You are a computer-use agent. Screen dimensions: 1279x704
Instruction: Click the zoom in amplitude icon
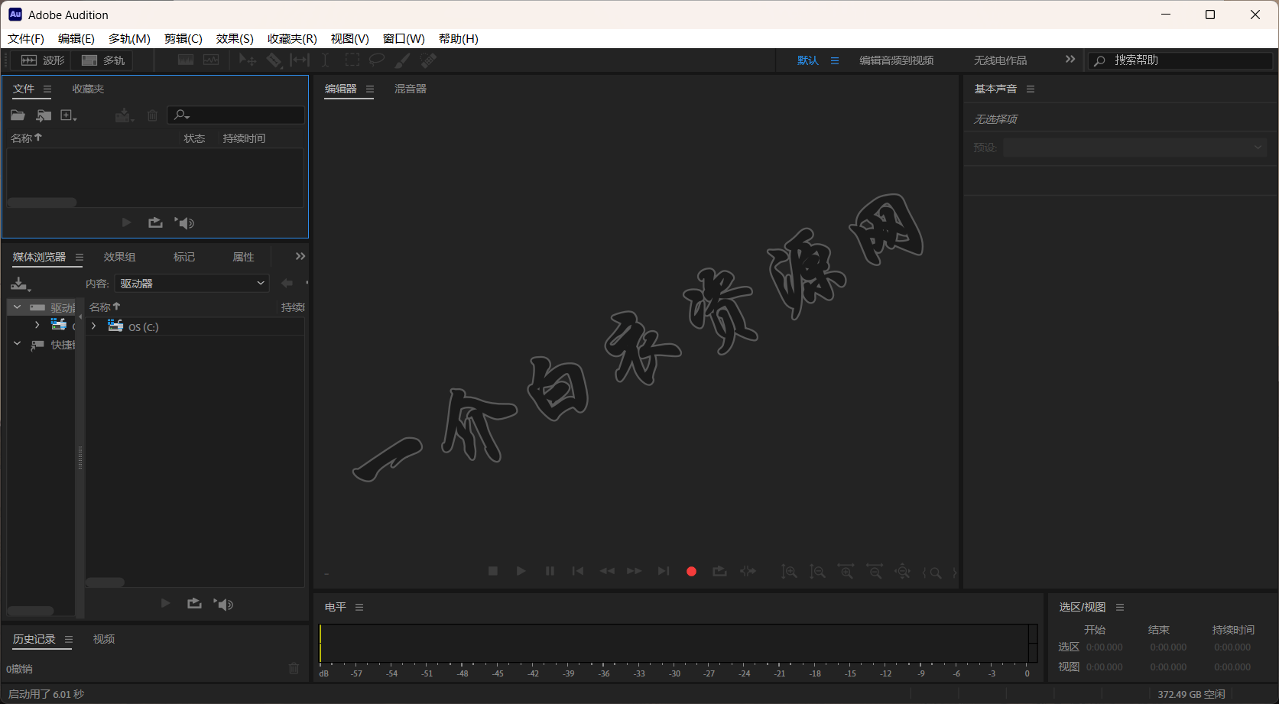[x=789, y=572]
